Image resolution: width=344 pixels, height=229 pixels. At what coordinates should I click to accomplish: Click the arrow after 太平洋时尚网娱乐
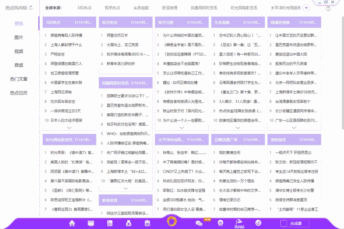[306, 8]
